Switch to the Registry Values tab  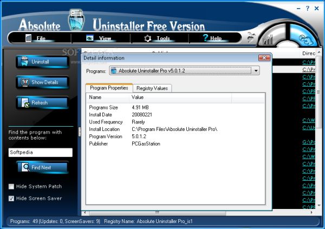click(x=152, y=88)
